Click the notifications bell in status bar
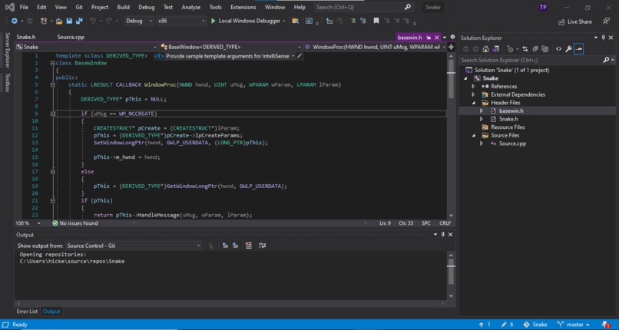The width and height of the screenshot is (619, 330). click(x=606, y=325)
